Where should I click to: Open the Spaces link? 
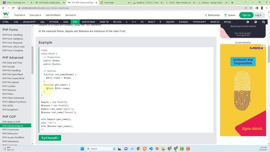(x=230, y=15)
